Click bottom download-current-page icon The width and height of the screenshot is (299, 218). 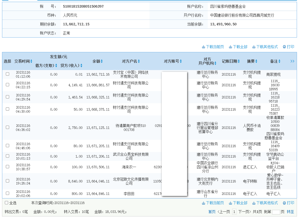pyautogui.click(x=203, y=203)
